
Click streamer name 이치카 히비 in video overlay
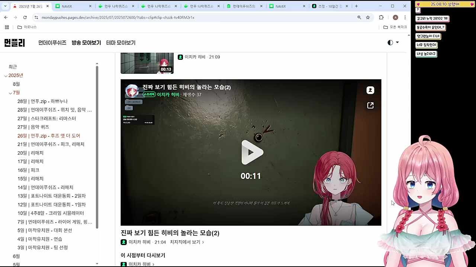pyautogui.click(x=168, y=95)
